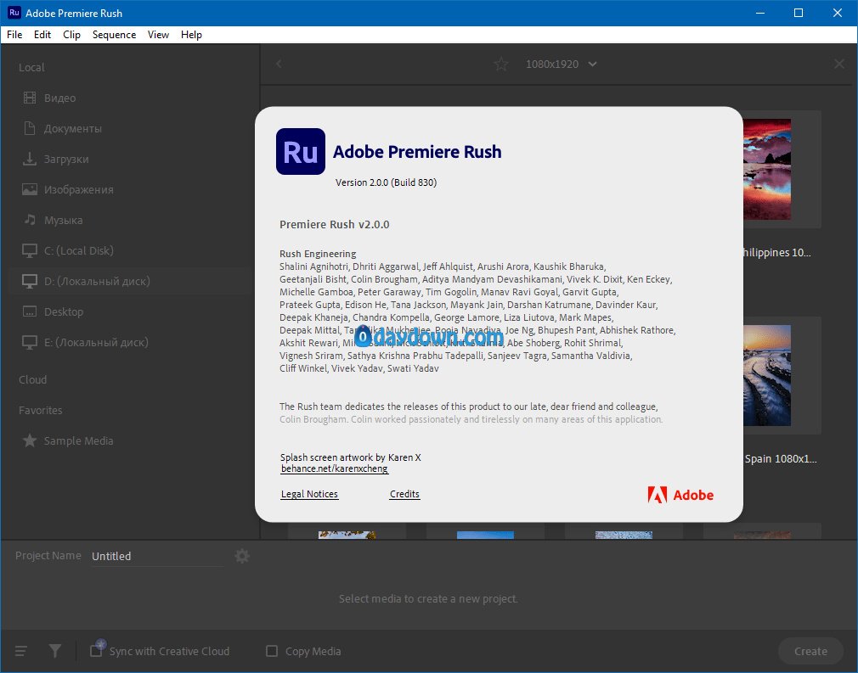Viewport: 858px width, 673px height.
Task: Open project settings gear icon
Action: click(242, 556)
